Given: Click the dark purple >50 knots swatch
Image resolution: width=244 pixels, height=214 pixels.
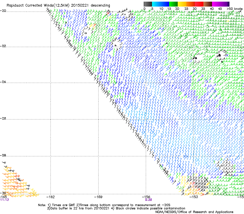Looking at the screenshot, I should (x=229, y=4).
